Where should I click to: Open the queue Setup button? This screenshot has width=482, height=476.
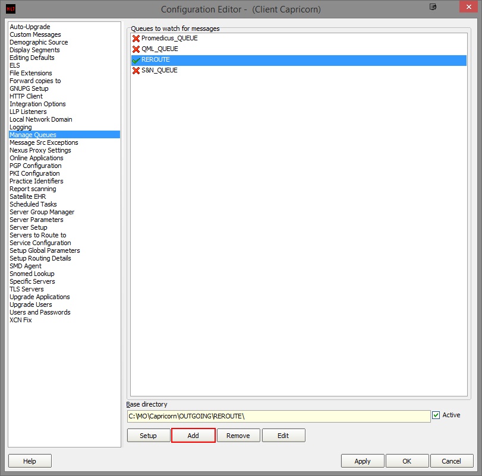(x=149, y=436)
